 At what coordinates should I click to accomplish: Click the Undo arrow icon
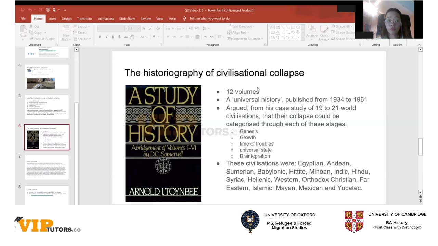pos(30,10)
